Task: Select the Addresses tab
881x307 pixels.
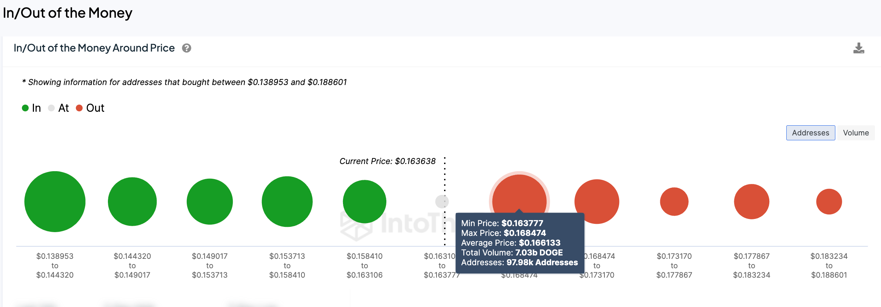Action: pyautogui.click(x=810, y=133)
